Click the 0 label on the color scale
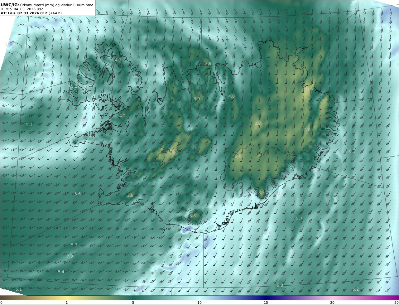Viewport: 399px width, 305px height. click(x=1, y=303)
